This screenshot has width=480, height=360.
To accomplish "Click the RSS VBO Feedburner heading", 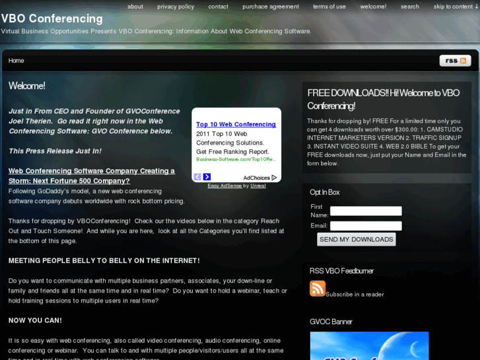I will 341,271.
